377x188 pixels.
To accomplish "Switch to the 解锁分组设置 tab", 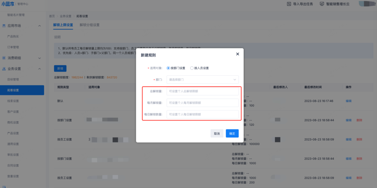I will point(89,25).
